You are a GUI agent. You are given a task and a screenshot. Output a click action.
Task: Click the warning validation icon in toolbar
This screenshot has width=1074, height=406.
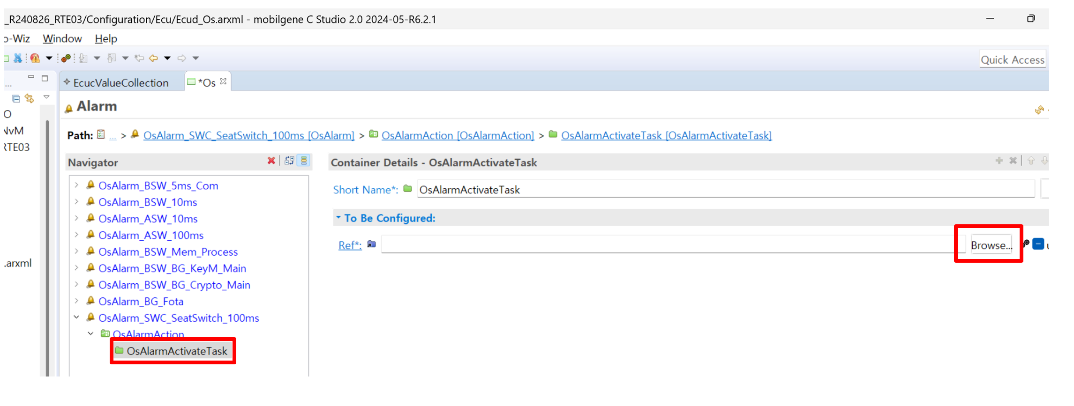click(35, 58)
